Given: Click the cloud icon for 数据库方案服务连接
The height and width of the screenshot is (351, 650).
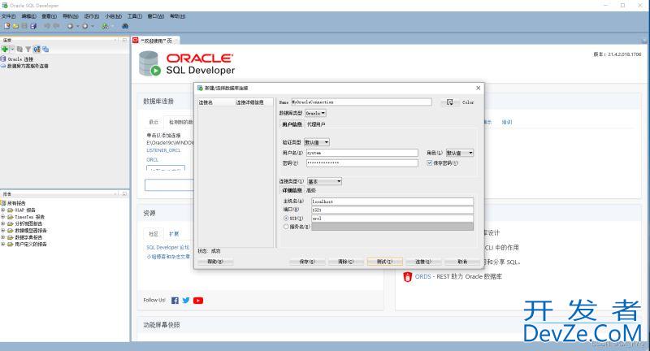Looking at the screenshot, I should tap(3, 66).
